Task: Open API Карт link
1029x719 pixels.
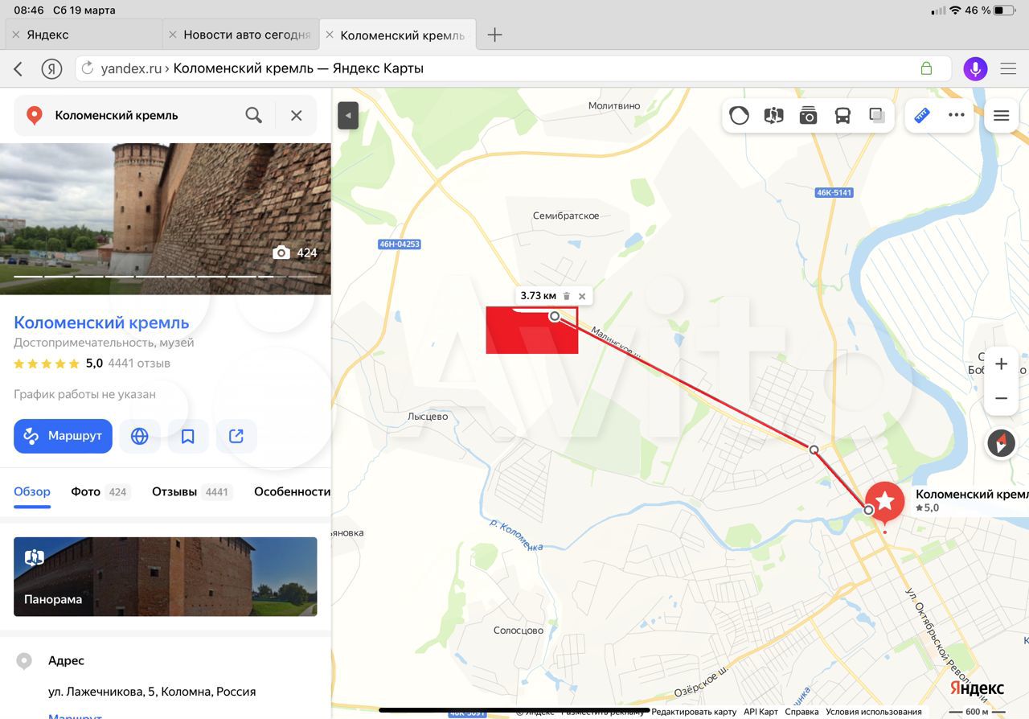Action: click(x=760, y=712)
